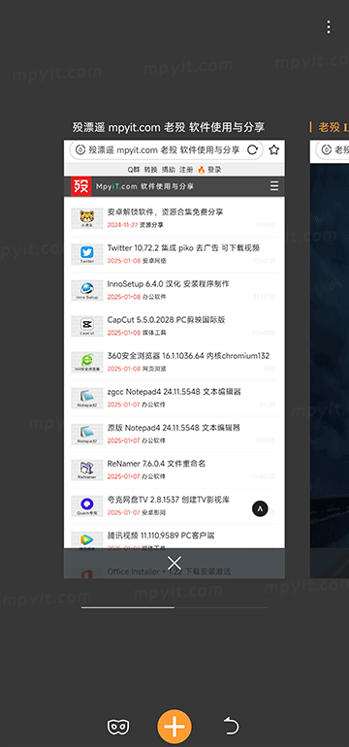This screenshot has width=349, height=747.
Task: Click the 网页浏览 category tag
Action: pyautogui.click(x=154, y=369)
